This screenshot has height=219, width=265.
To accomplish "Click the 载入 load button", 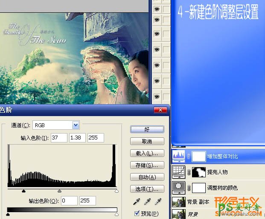I will click(147, 153).
